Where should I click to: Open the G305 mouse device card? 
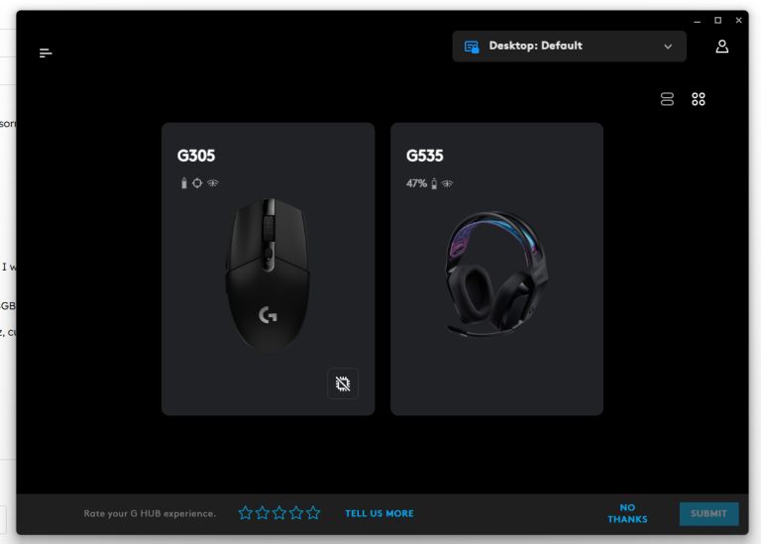tap(268, 269)
